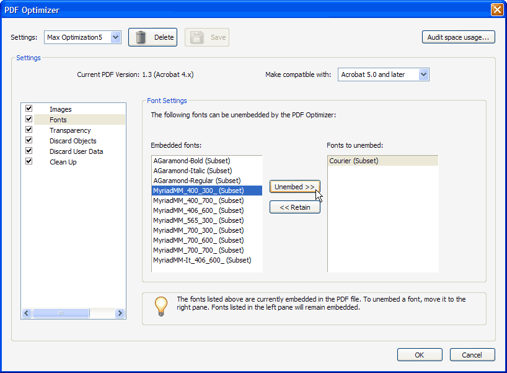Click the lightbulb tip icon

[161, 305]
